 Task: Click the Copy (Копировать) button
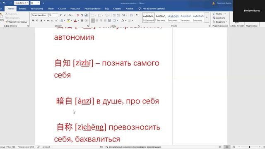click(x=12, y=18)
